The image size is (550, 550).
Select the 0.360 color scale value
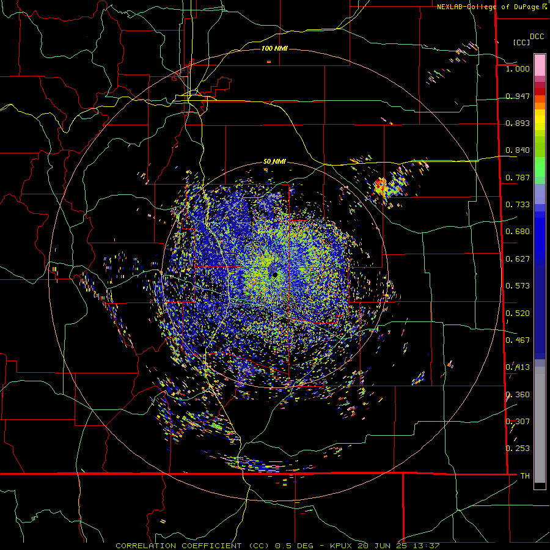(x=518, y=395)
